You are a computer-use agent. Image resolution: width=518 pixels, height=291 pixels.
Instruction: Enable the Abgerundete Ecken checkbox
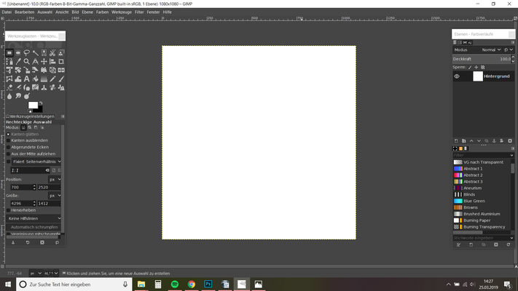point(9,147)
